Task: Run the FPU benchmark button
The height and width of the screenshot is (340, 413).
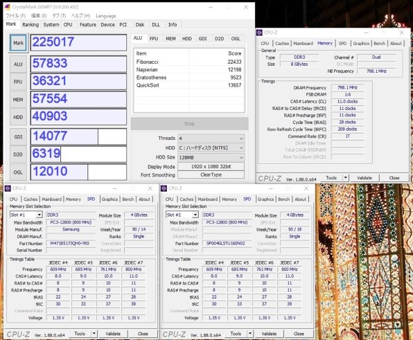Action: pyautogui.click(x=18, y=82)
